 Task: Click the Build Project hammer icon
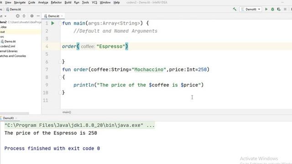point(235,9)
